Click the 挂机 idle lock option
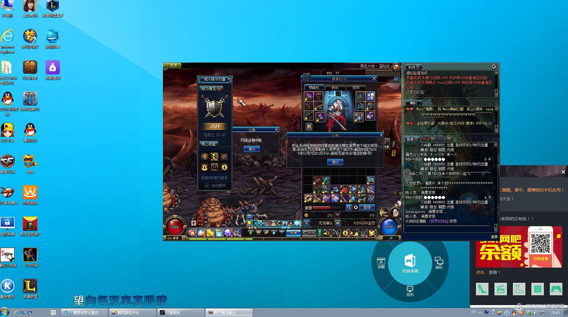 click(410, 291)
